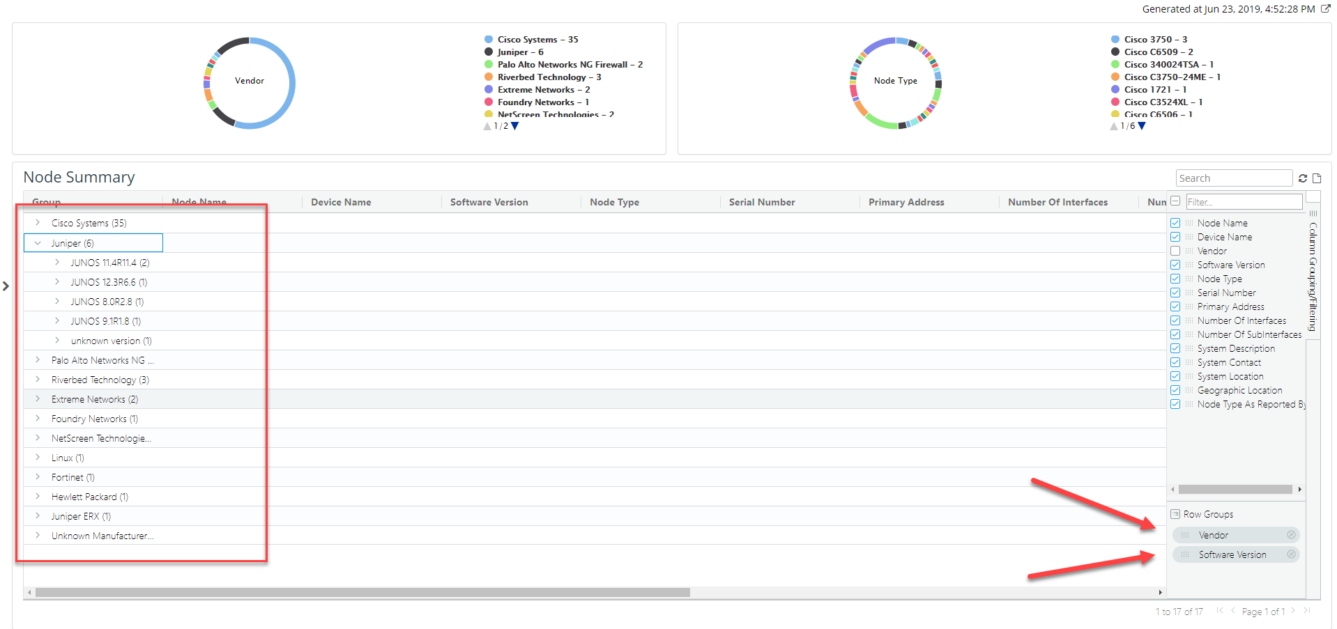Click the export document icon beside Search
Viewport: 1337px width, 629px height.
pos(1317,178)
